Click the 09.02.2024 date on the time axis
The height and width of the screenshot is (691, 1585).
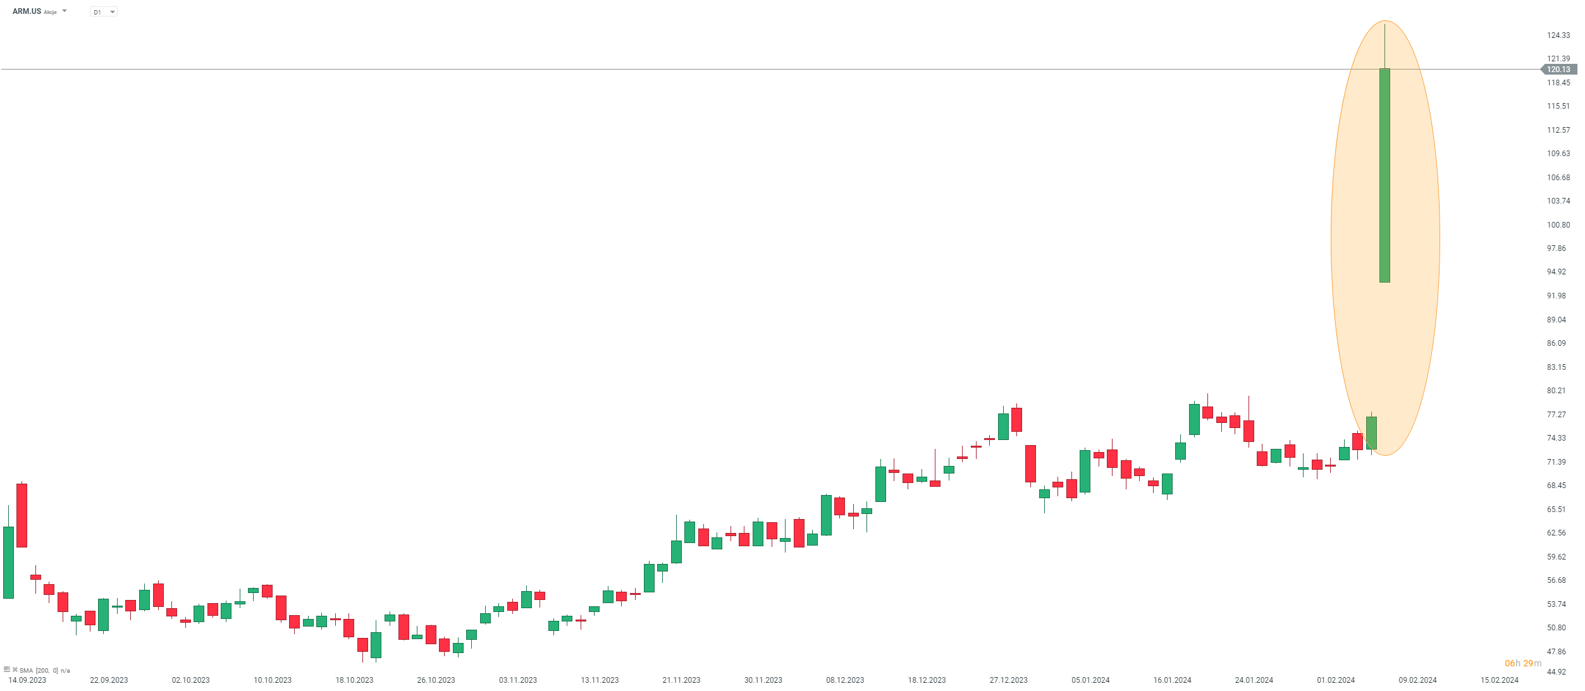[x=1417, y=680]
